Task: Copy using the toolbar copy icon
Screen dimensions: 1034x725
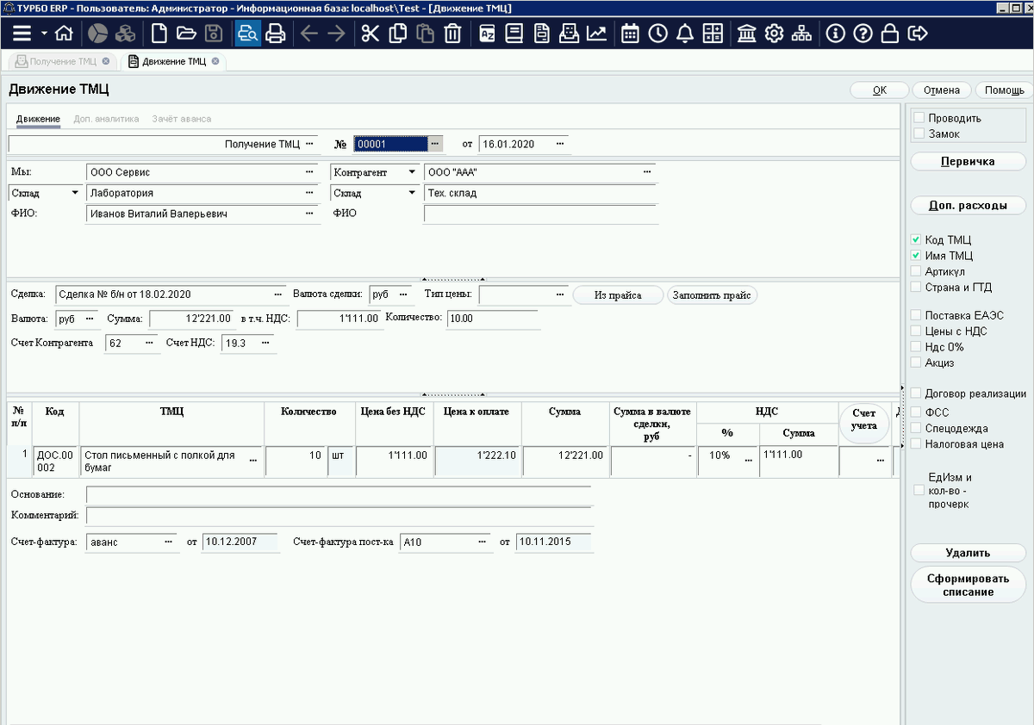Action: [x=398, y=34]
